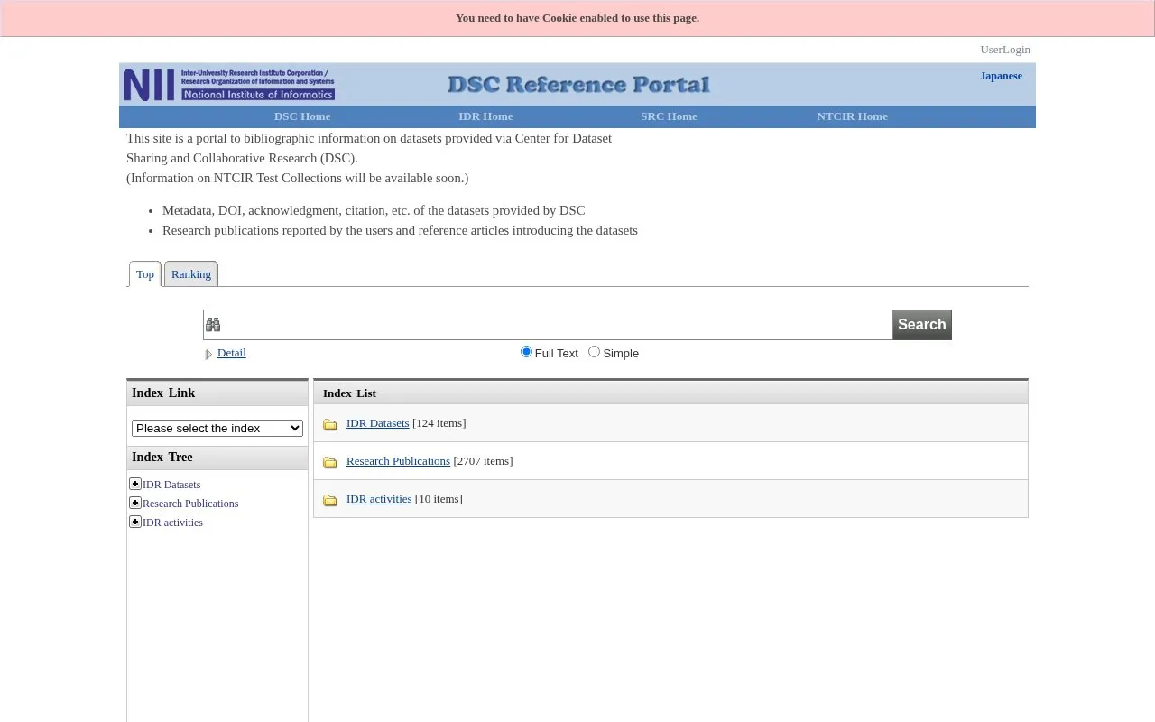Open the Detail search link
Image resolution: width=1155 pixels, height=722 pixels.
pyautogui.click(x=232, y=353)
